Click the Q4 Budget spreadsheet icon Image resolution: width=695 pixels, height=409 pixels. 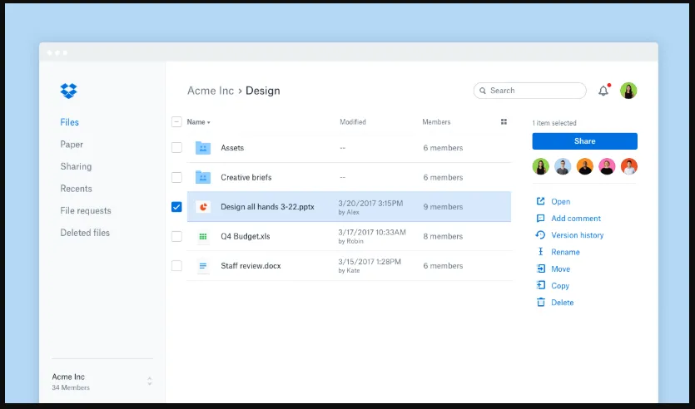[x=203, y=236]
